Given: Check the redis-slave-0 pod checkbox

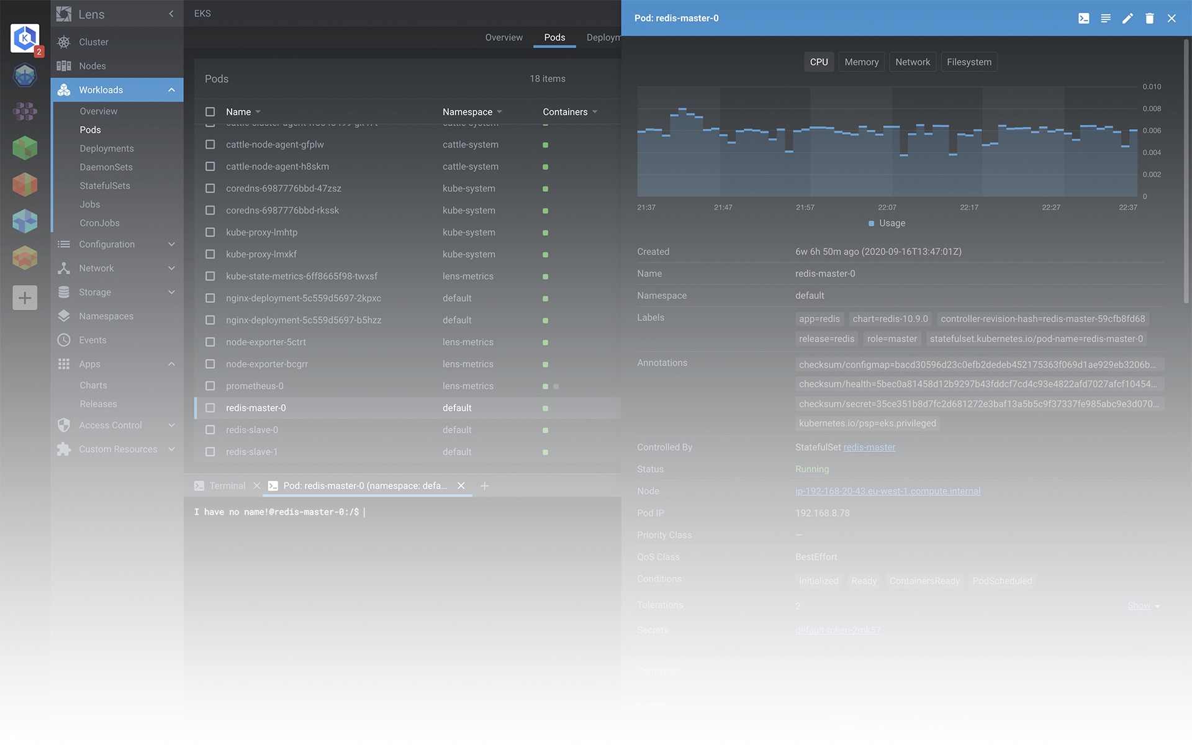Looking at the screenshot, I should (x=210, y=430).
